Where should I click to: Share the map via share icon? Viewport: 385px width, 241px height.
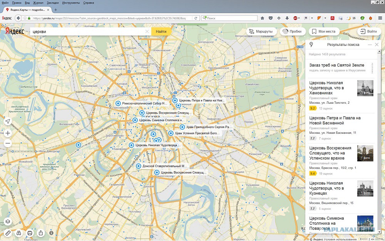pyautogui.click(x=41, y=233)
